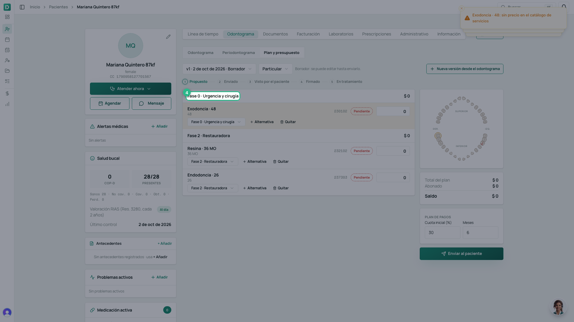Screen dimensions: 574x322
Task: Open the patients icon in sidebar
Action: (x=7, y=29)
